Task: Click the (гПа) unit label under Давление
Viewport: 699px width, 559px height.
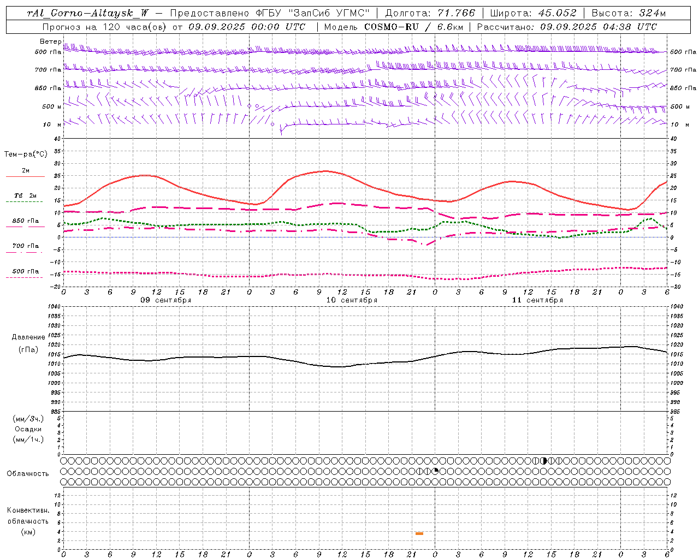Action: point(28,349)
